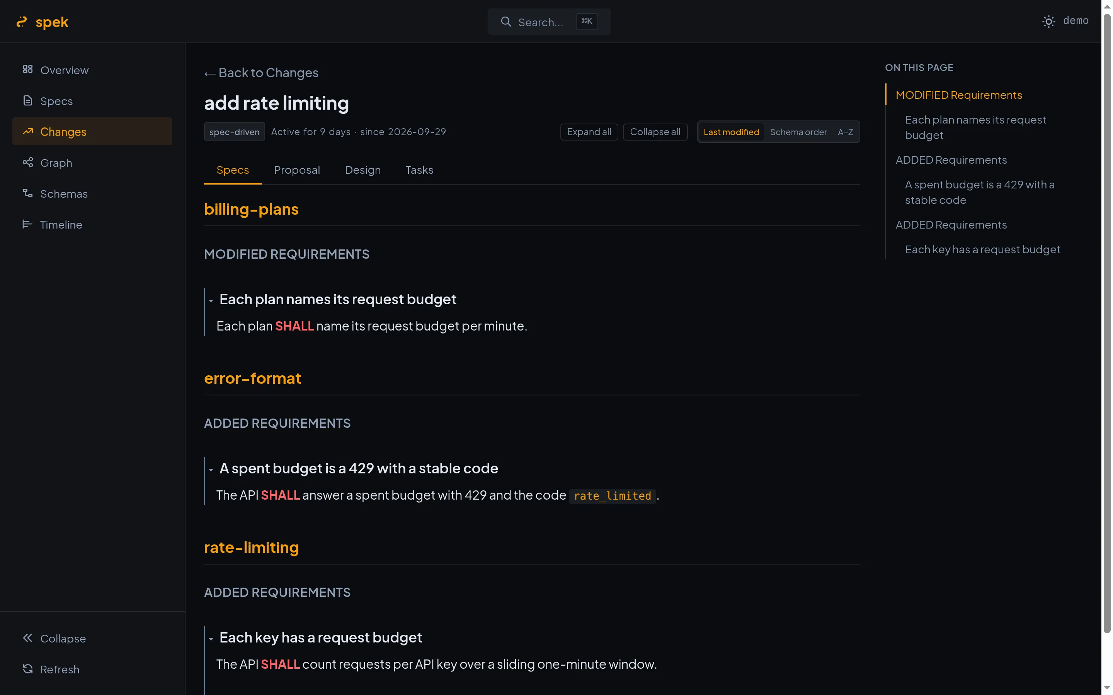This screenshot has width=1113, height=695.
Task: Open the rate-limiting spec heading link
Action: (251, 548)
